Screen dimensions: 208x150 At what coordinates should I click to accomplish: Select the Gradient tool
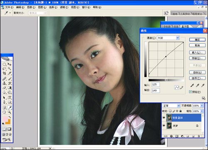10,88
